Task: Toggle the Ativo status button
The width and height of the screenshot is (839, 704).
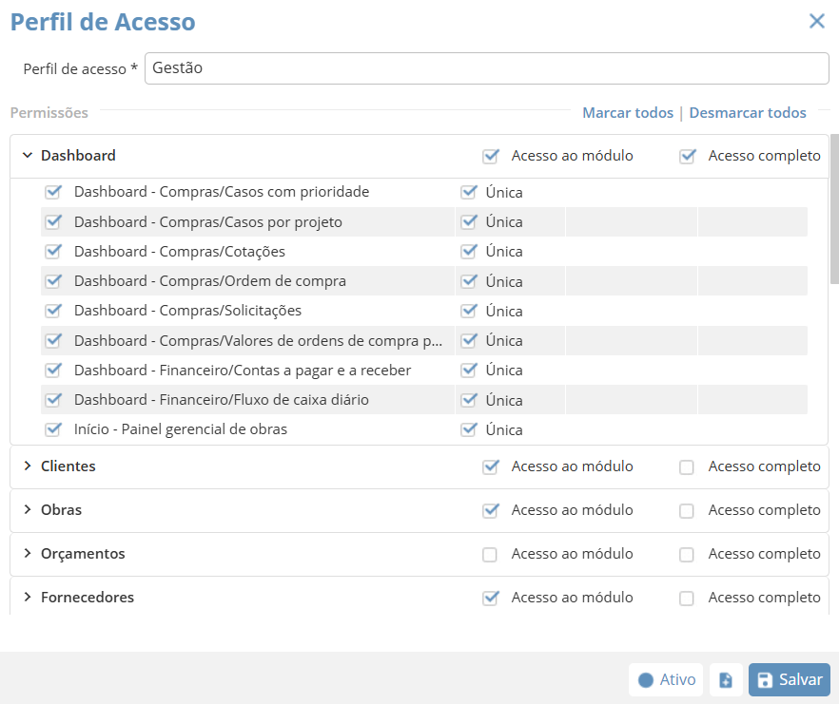Action: click(x=667, y=680)
